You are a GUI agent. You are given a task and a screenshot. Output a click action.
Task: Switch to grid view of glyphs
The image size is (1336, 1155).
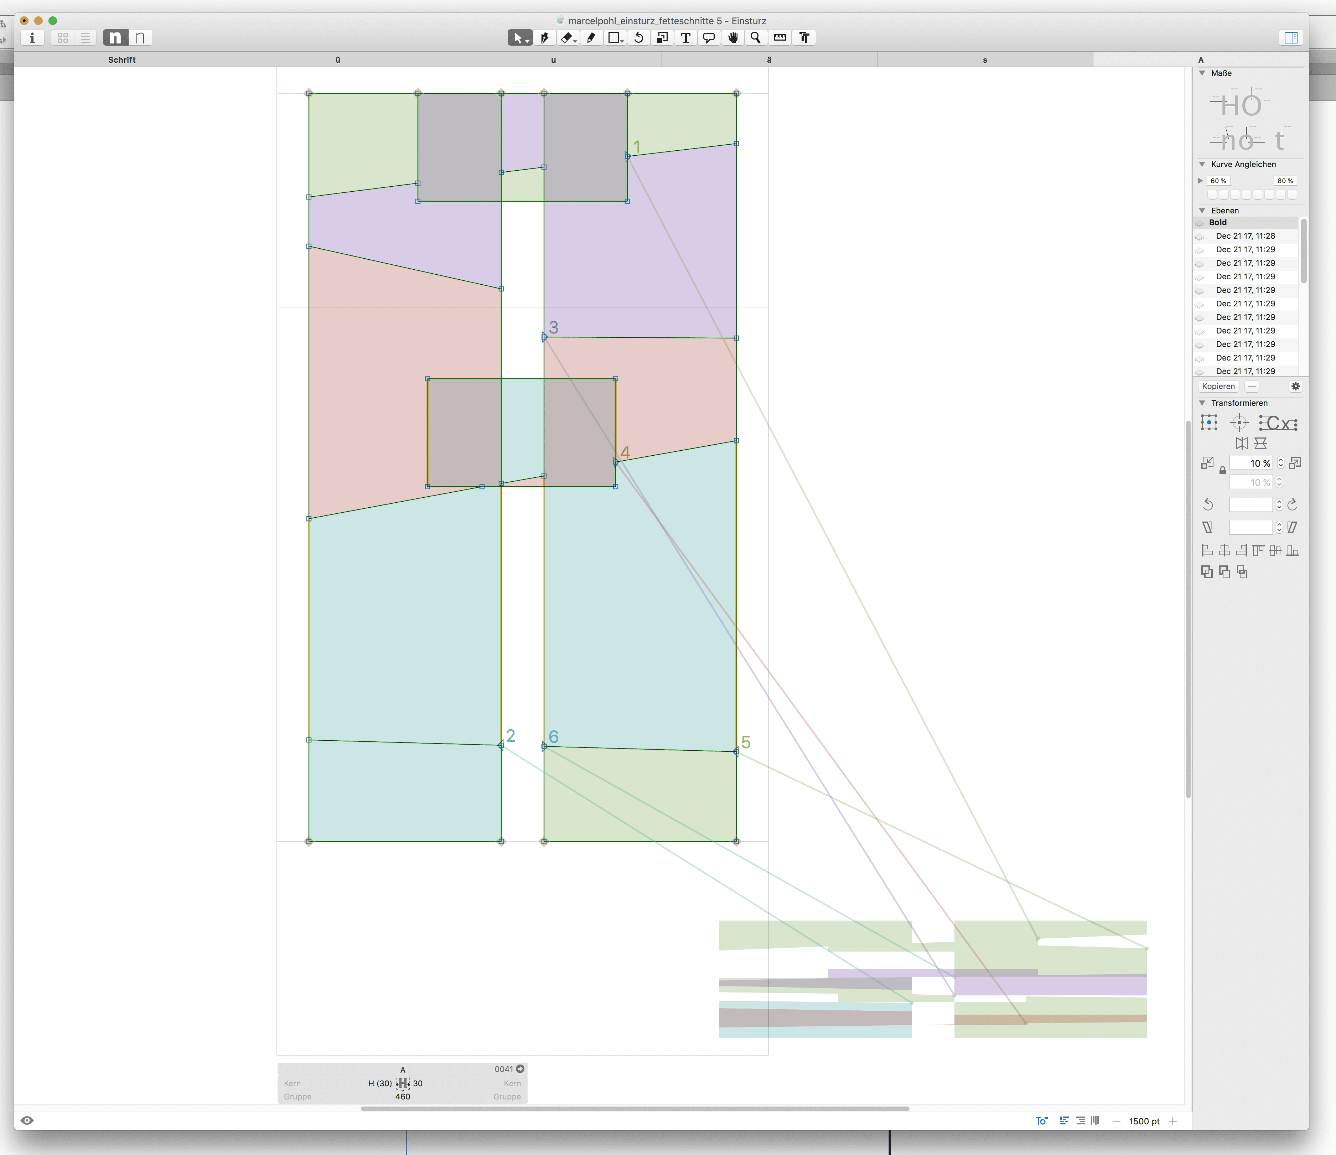coord(63,37)
